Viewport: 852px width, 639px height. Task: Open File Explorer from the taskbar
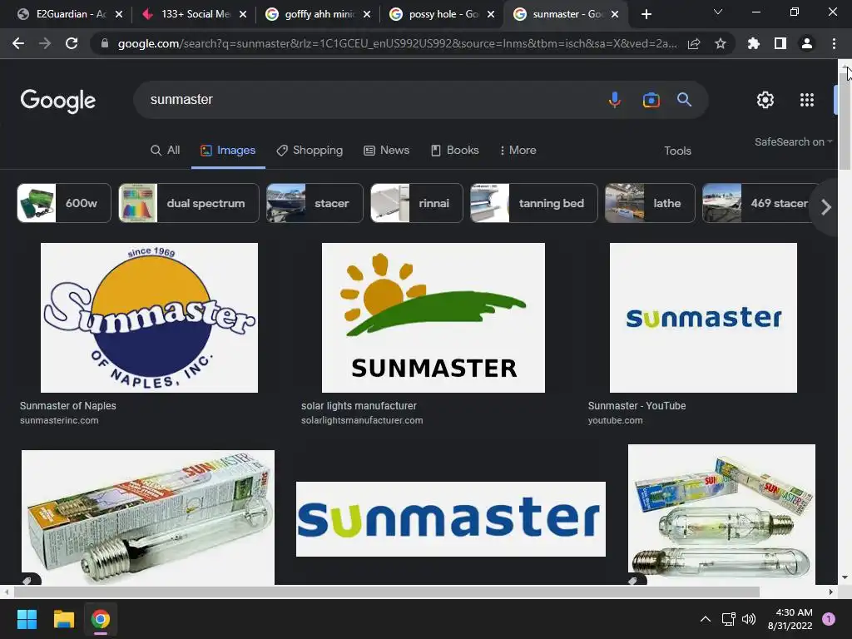[63, 619]
